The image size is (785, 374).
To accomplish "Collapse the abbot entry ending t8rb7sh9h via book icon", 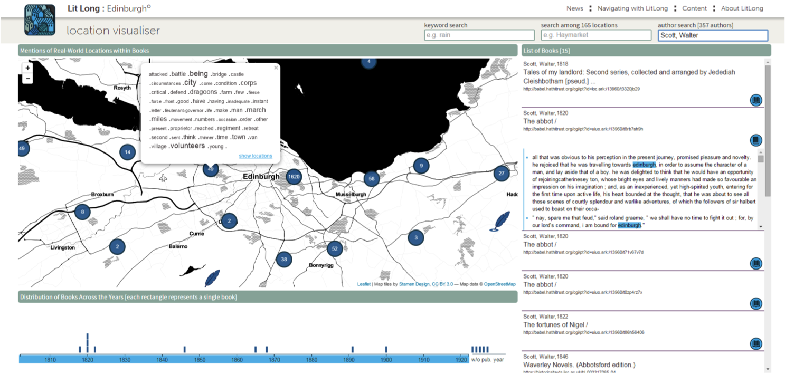I will pos(756,140).
